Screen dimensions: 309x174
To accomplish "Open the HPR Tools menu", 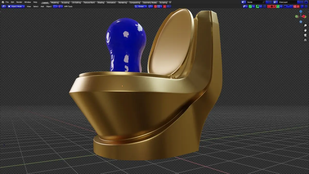I will tap(68, 6).
